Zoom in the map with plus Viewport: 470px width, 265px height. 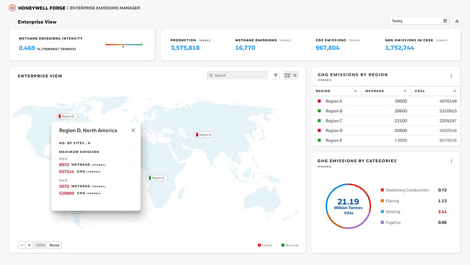[29, 245]
